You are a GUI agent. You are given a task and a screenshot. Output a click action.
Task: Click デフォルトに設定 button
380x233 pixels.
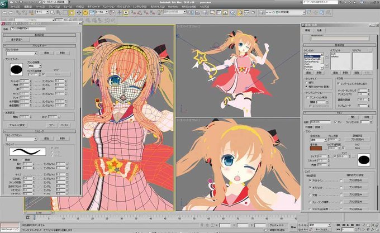point(17,125)
